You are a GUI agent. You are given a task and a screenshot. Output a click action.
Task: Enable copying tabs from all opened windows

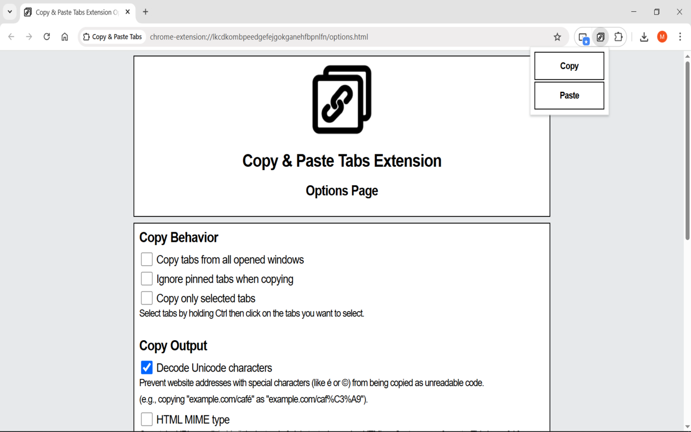[x=146, y=259]
